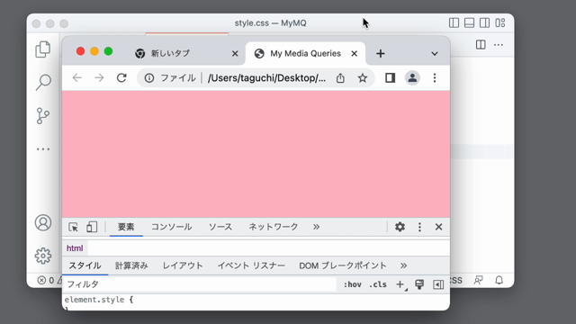This screenshot has width=576, height=324.
Task: Open the Source Control branch icon
Action: 43,116
